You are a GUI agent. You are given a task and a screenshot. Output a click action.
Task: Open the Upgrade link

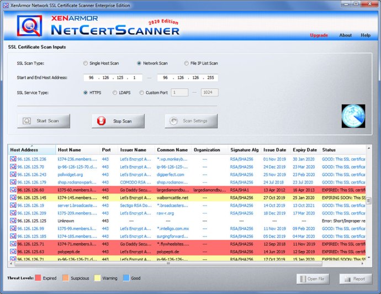tap(319, 35)
